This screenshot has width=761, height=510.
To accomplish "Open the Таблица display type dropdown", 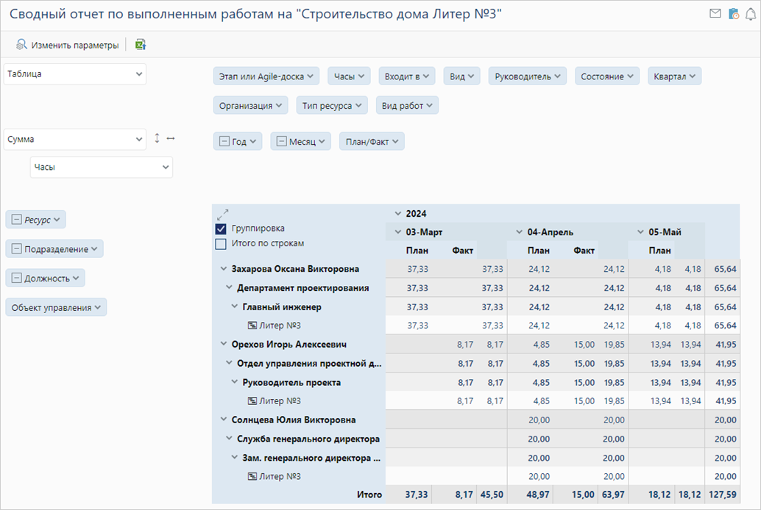I will pos(74,74).
